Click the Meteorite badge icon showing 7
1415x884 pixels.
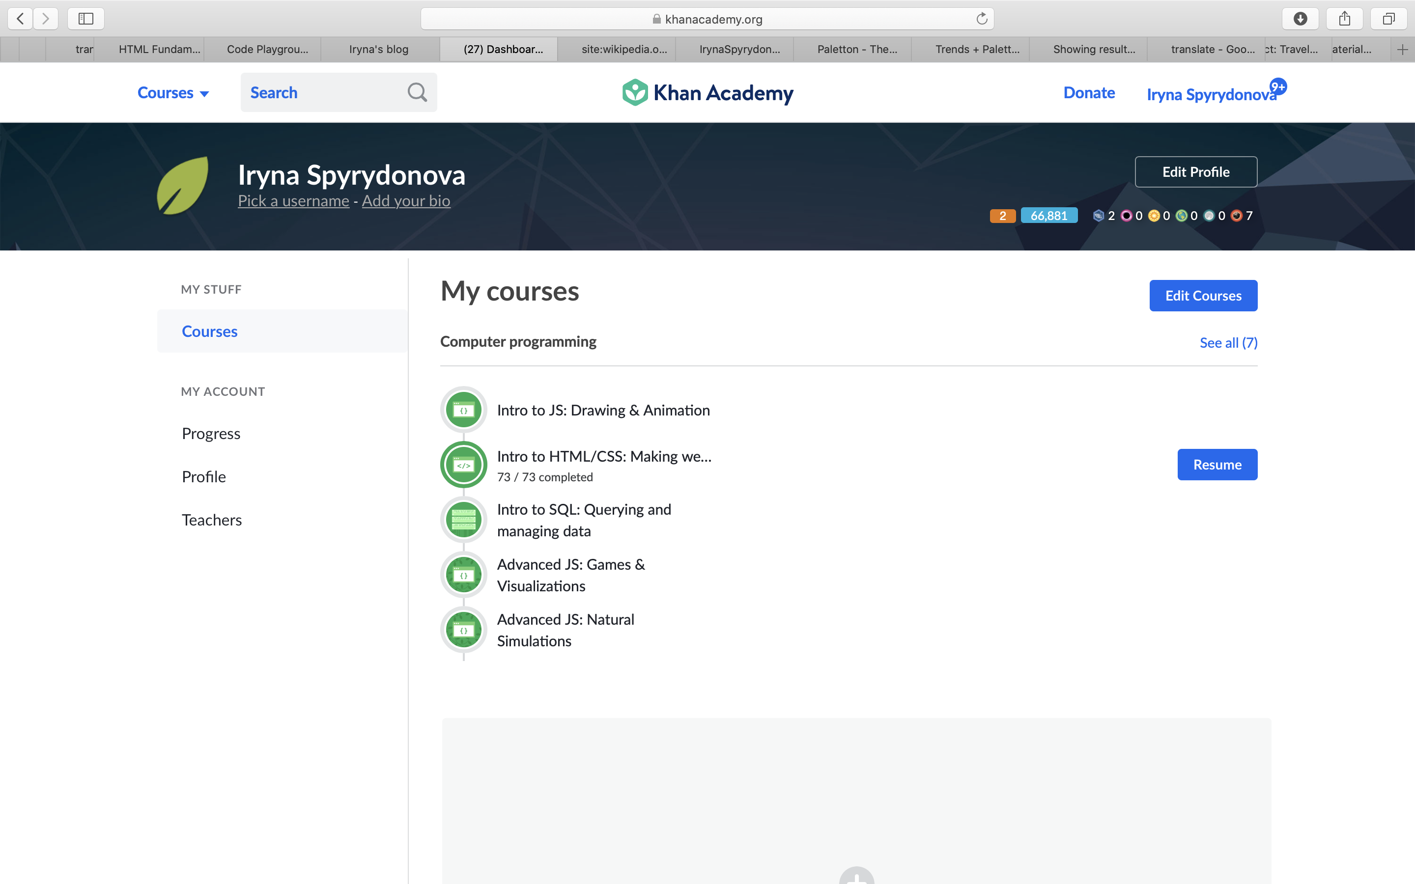click(1236, 216)
